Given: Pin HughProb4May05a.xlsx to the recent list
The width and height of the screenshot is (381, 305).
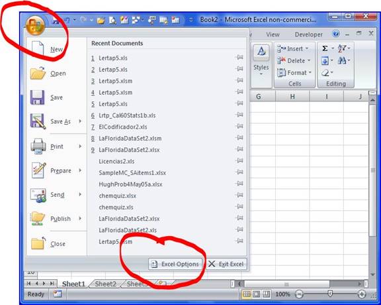Looking at the screenshot, I should [x=239, y=184].
